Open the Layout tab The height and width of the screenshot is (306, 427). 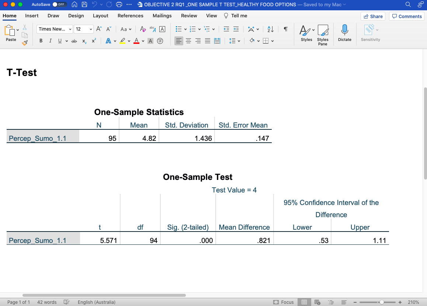pyautogui.click(x=101, y=15)
